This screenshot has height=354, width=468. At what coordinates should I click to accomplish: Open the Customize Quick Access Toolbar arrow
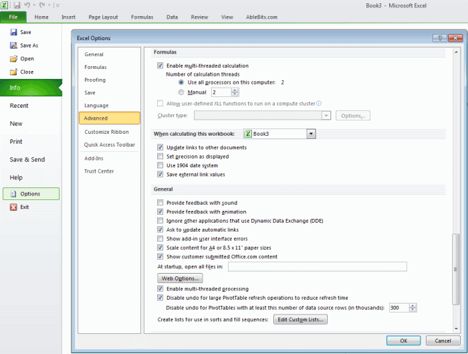(58, 5)
